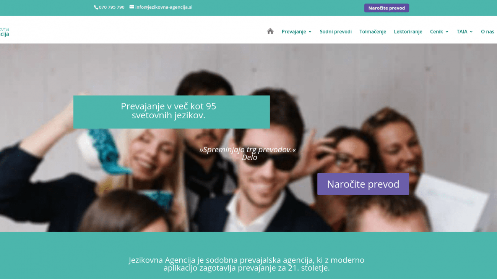Select the TAIA menu item

[462, 32]
